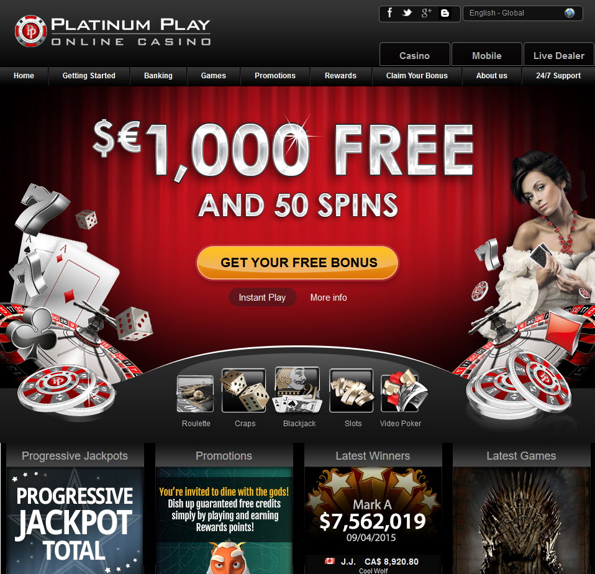Viewport: 595px width, 574px height.
Task: Select the Blackjack cards icon
Action: click(298, 389)
